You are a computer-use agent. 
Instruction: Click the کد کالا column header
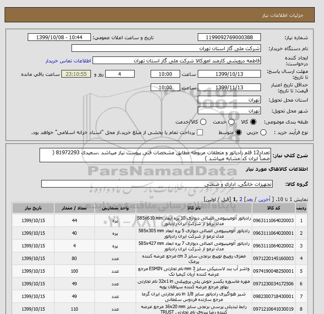coord(274,208)
